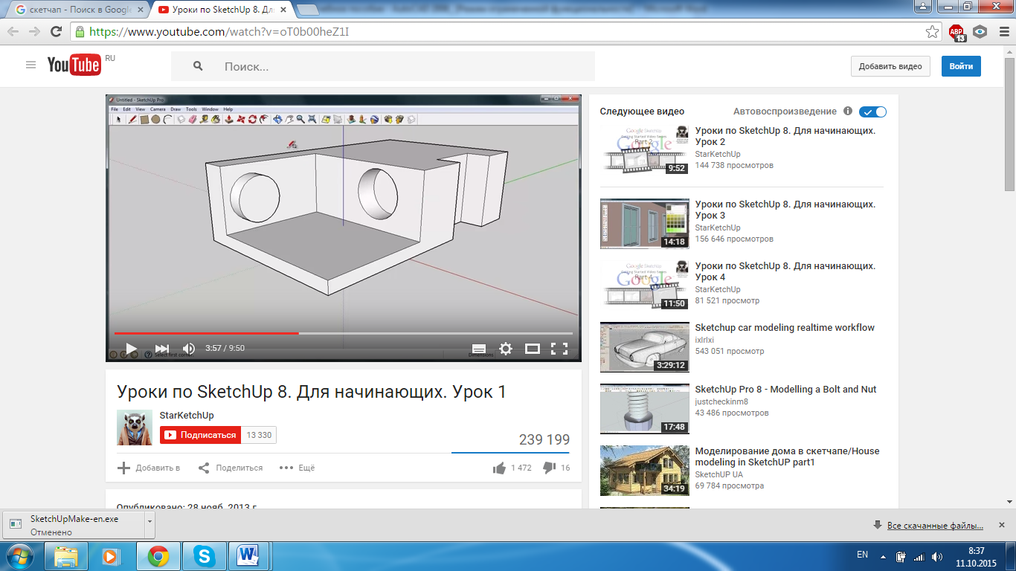The image size is (1016, 571).
Task: Bookmark this page with star
Action: tap(932, 32)
